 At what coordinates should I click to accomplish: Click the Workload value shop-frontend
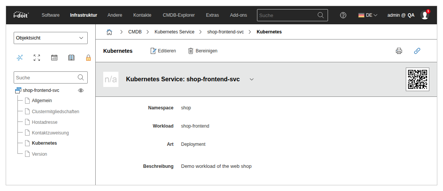tap(195, 126)
